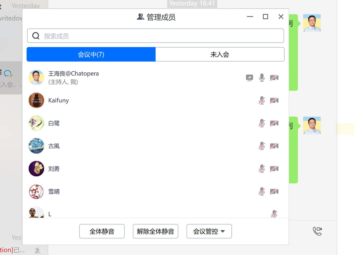This screenshot has width=354, height=255.
Task: Click the search magnifier icon in the member search bar
Action: 36,36
